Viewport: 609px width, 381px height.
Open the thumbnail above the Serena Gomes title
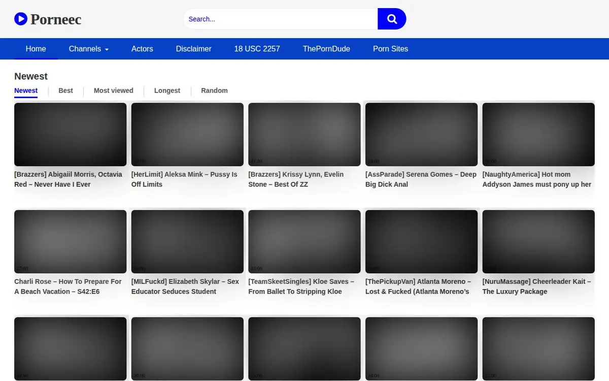pyautogui.click(x=421, y=135)
